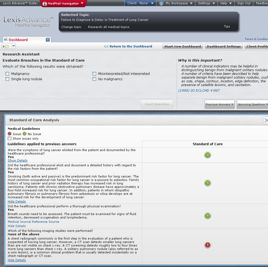
Task: Open the Terms & Conditions link
Action: tap(256, 39)
